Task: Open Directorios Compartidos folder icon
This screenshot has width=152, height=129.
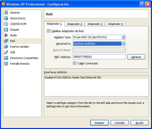Action: tap(6, 58)
